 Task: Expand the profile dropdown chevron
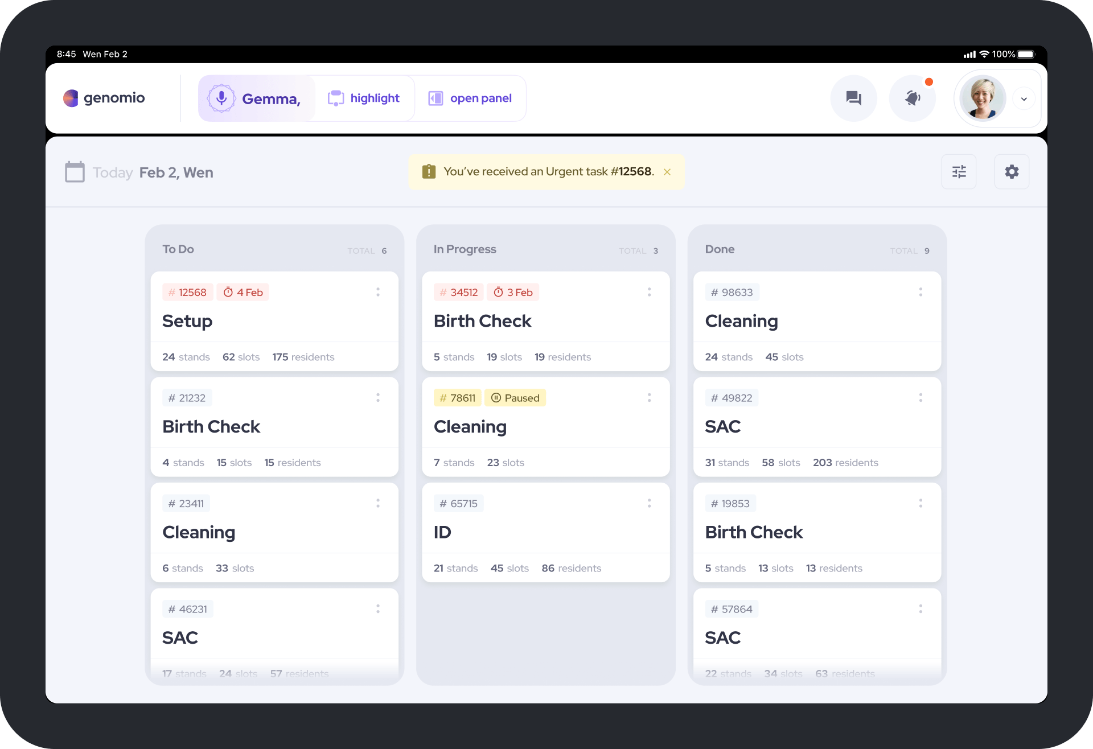[x=1024, y=99]
